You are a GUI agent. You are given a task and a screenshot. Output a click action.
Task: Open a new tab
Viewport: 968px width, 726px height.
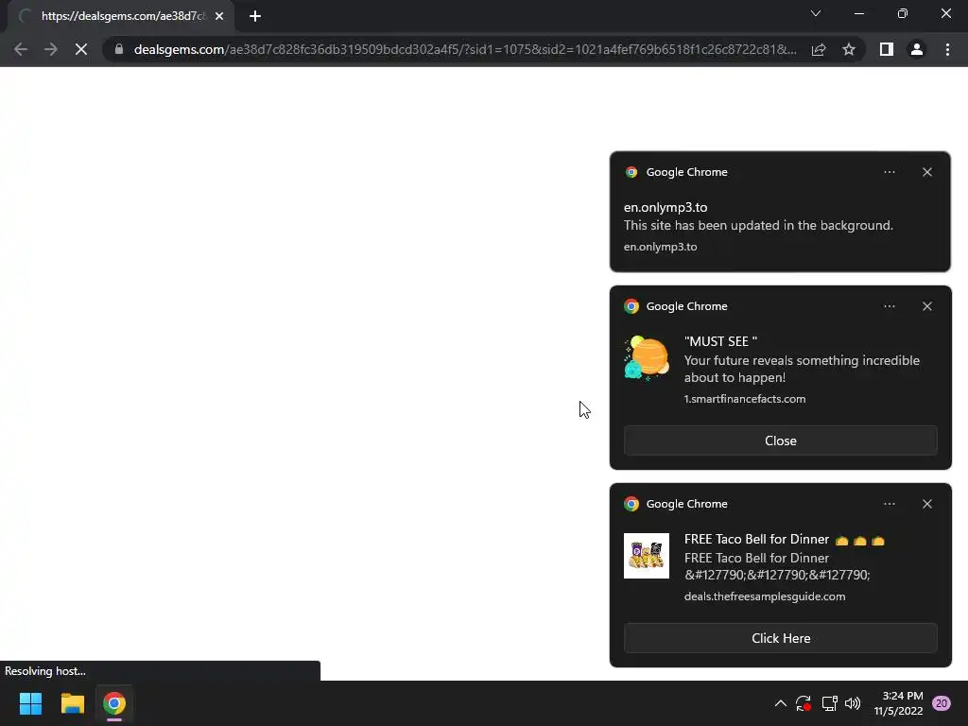255,16
